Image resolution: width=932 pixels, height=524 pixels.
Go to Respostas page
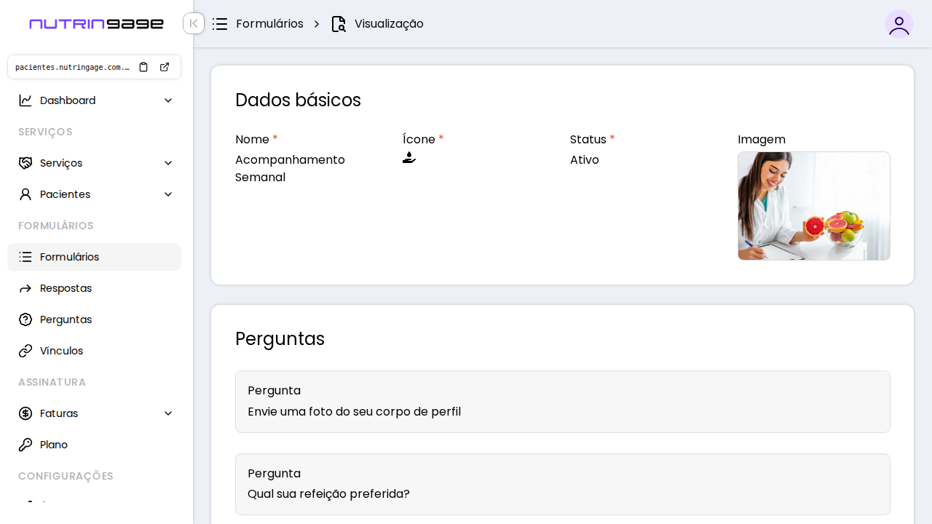94,288
